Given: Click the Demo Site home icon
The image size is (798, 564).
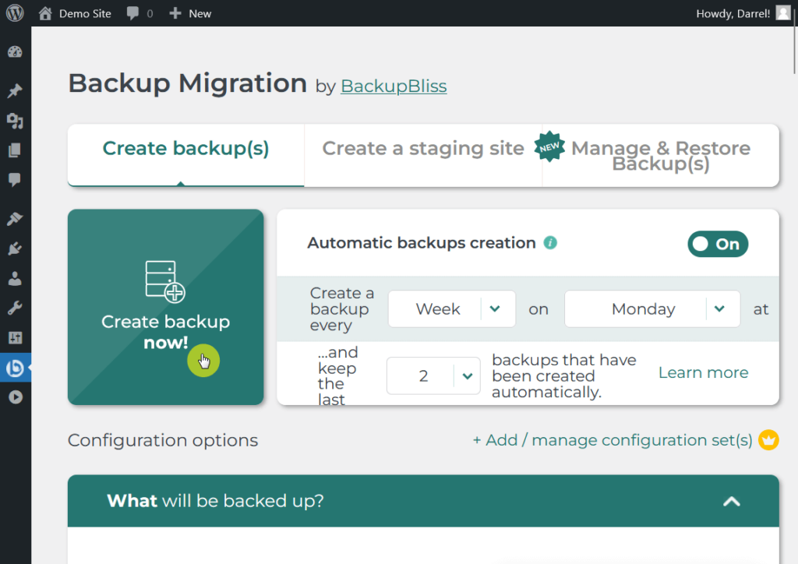Looking at the screenshot, I should point(45,13).
